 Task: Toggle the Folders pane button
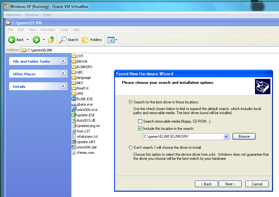click(92, 40)
